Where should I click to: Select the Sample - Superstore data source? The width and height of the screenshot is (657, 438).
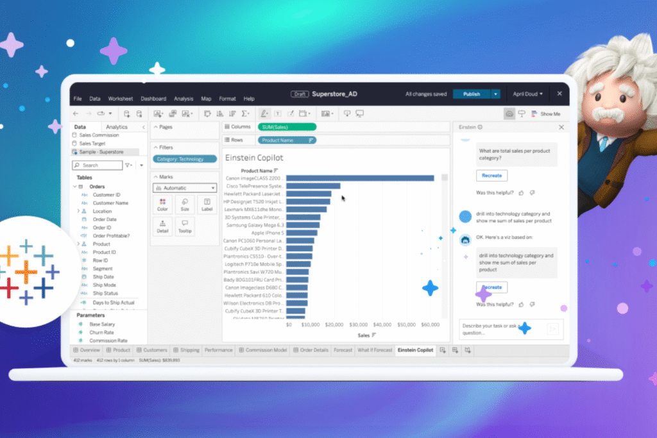[105, 152]
